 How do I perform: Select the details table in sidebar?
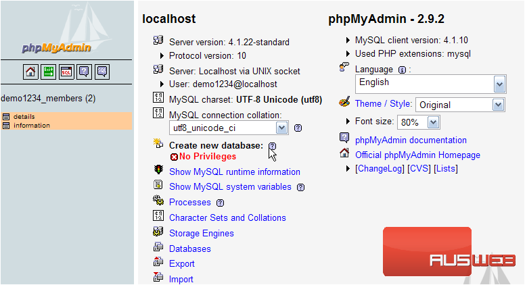[x=24, y=117]
